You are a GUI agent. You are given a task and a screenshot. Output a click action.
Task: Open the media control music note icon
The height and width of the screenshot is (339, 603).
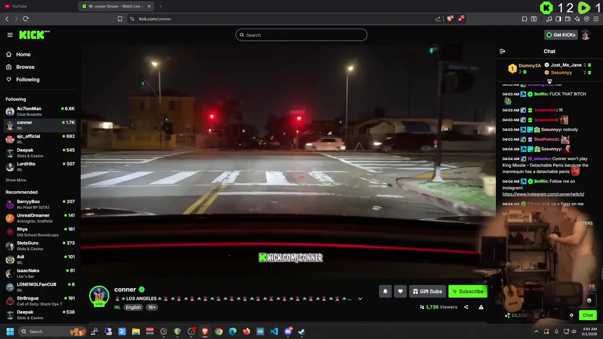pyautogui.click(x=549, y=19)
